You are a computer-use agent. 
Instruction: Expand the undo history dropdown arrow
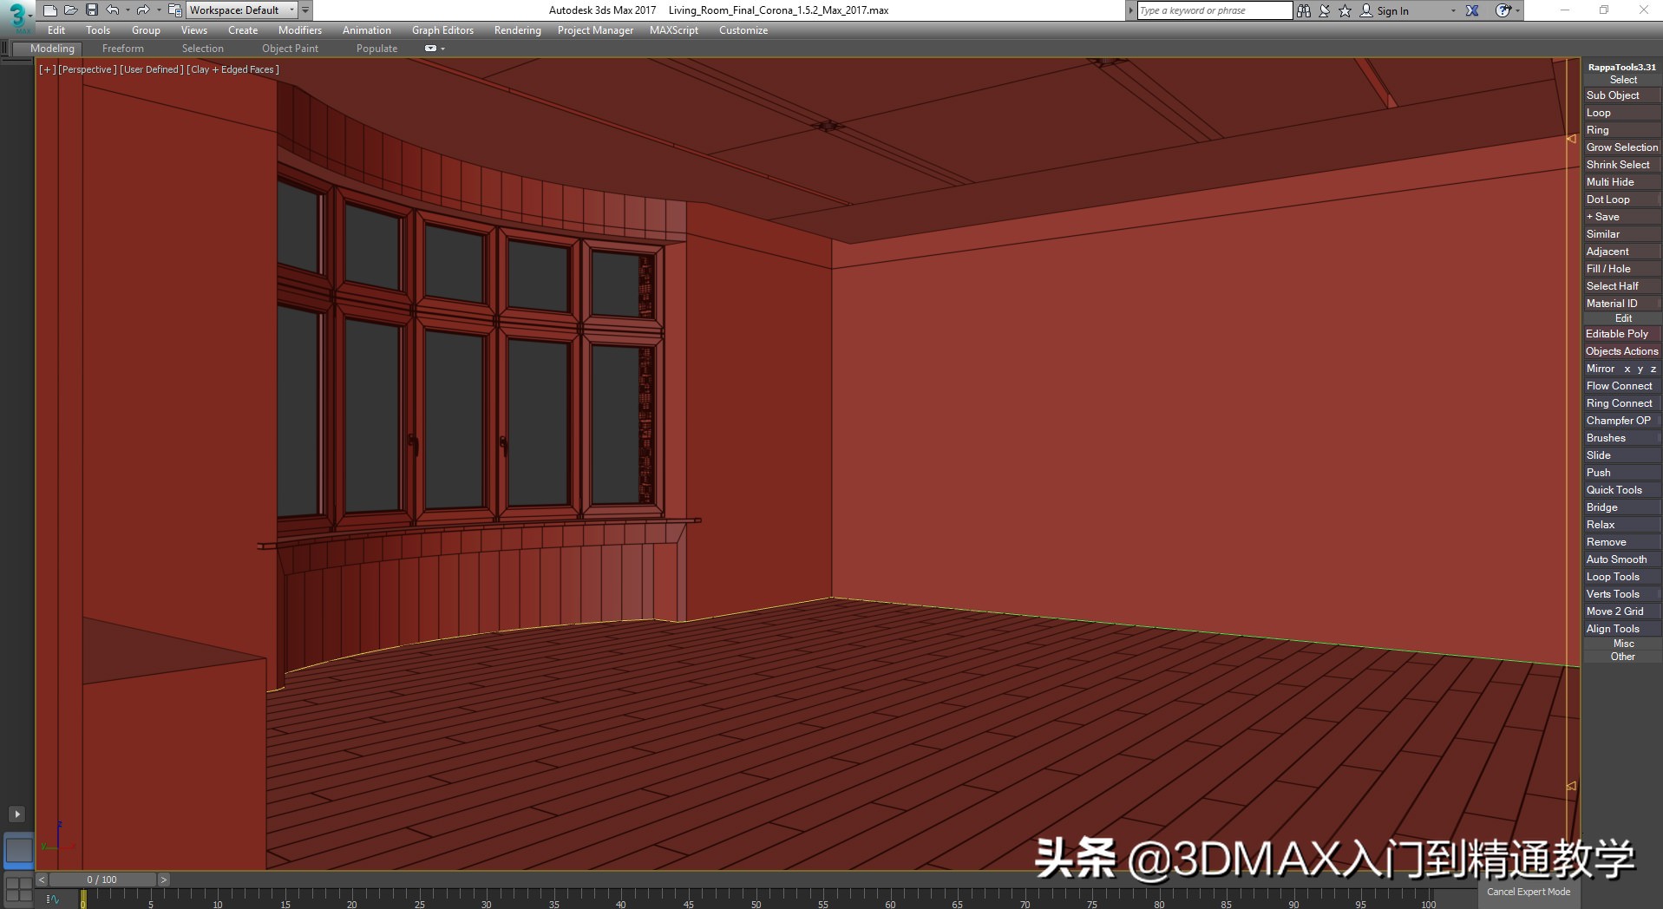[x=128, y=10]
